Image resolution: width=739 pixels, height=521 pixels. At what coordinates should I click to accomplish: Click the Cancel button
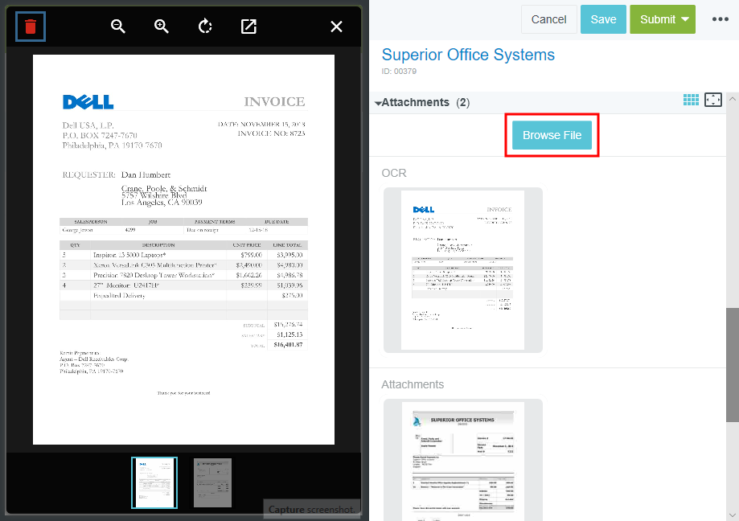pos(548,19)
